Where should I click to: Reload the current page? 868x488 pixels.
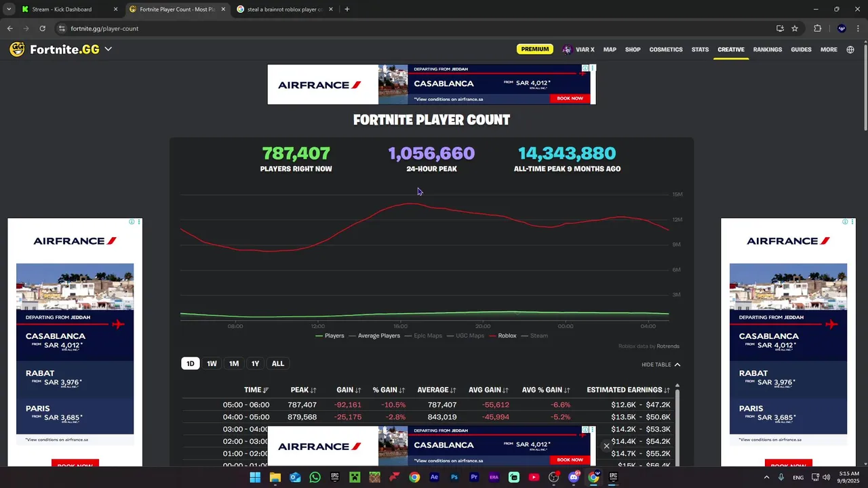pyautogui.click(x=42, y=28)
